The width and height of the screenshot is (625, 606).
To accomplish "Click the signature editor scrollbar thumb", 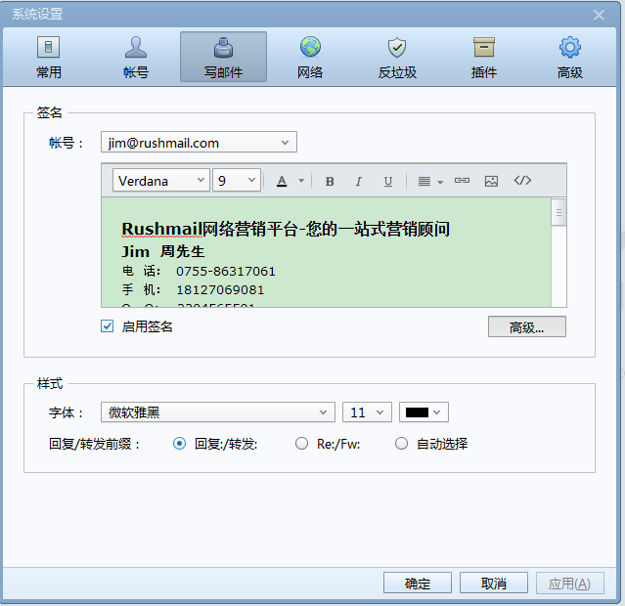I will [558, 212].
